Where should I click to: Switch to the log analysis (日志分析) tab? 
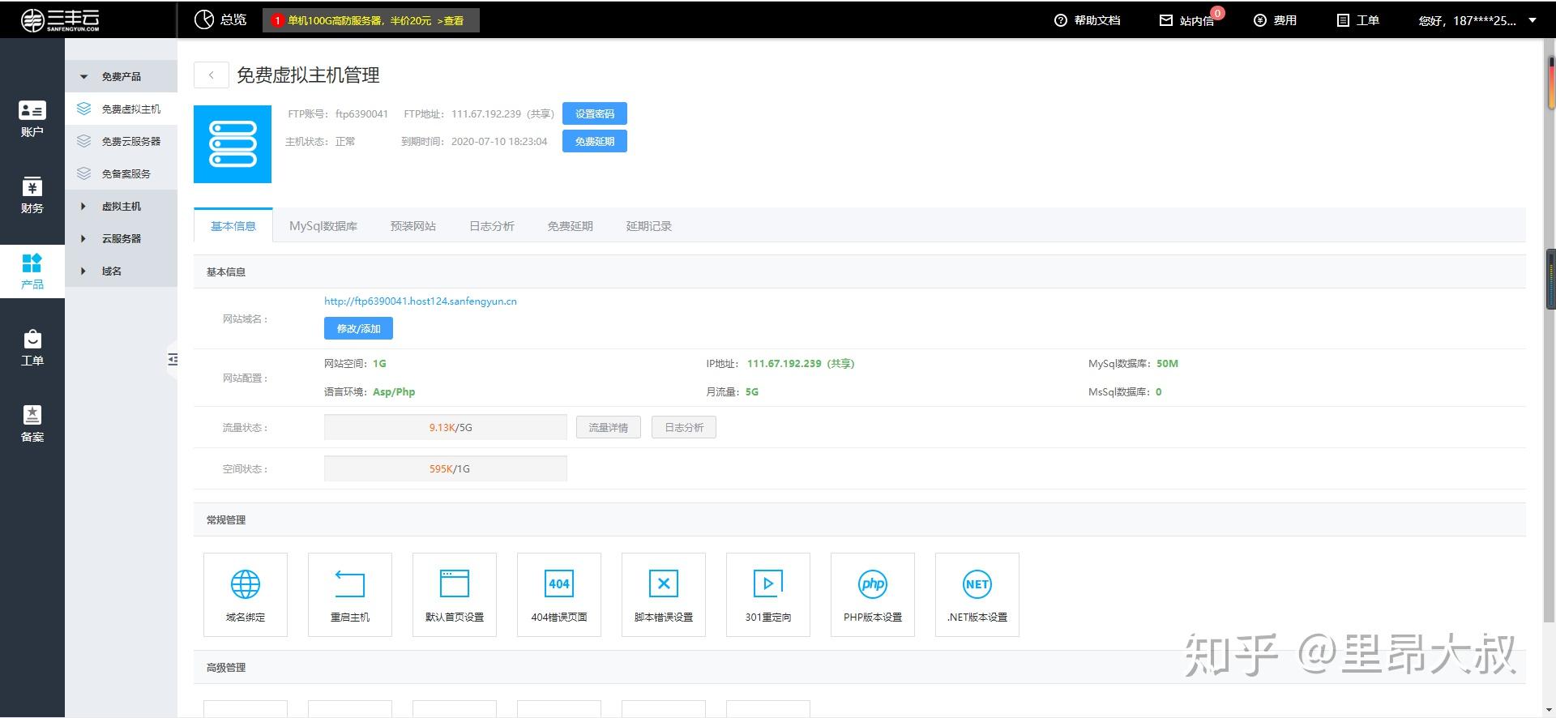pyautogui.click(x=492, y=226)
